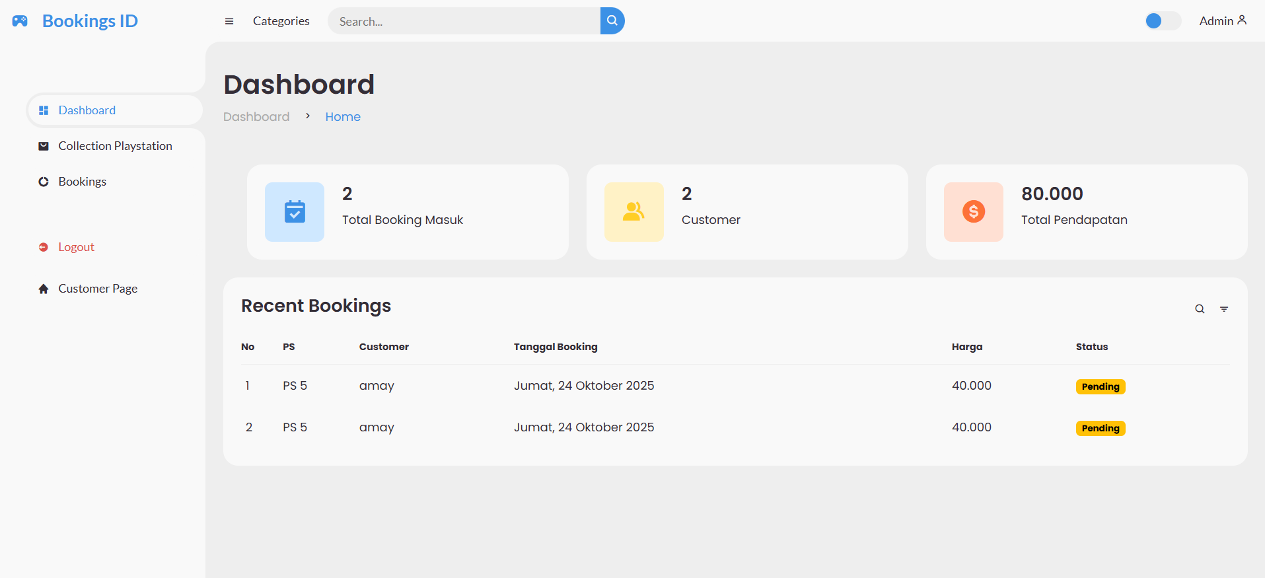The height and width of the screenshot is (578, 1265).
Task: Navigate to Customer Page
Action: [x=98, y=289]
